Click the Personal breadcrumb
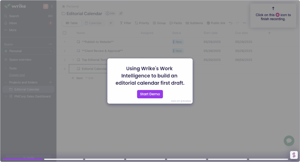The image size is (300, 162). (x=73, y=7)
